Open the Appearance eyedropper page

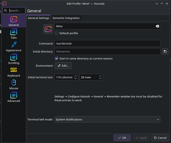[14, 46]
